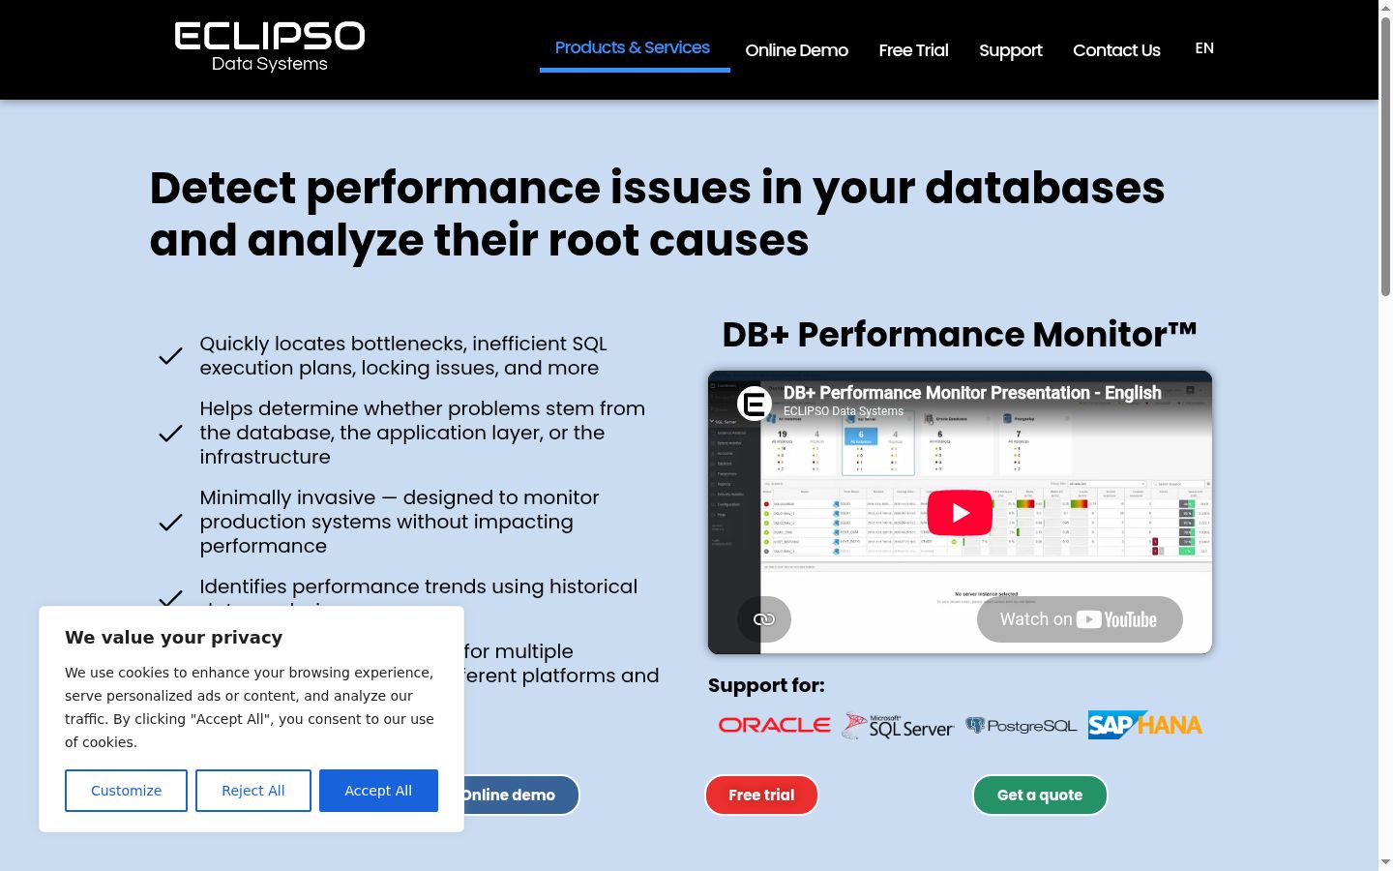The image size is (1393, 871).
Task: Open the Free Trial nav item
Action: point(913,50)
